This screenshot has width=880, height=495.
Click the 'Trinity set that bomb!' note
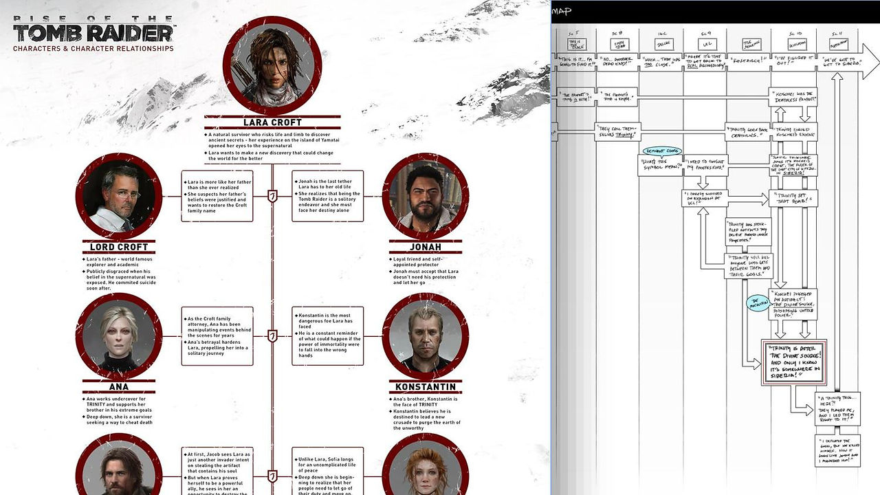(x=793, y=199)
